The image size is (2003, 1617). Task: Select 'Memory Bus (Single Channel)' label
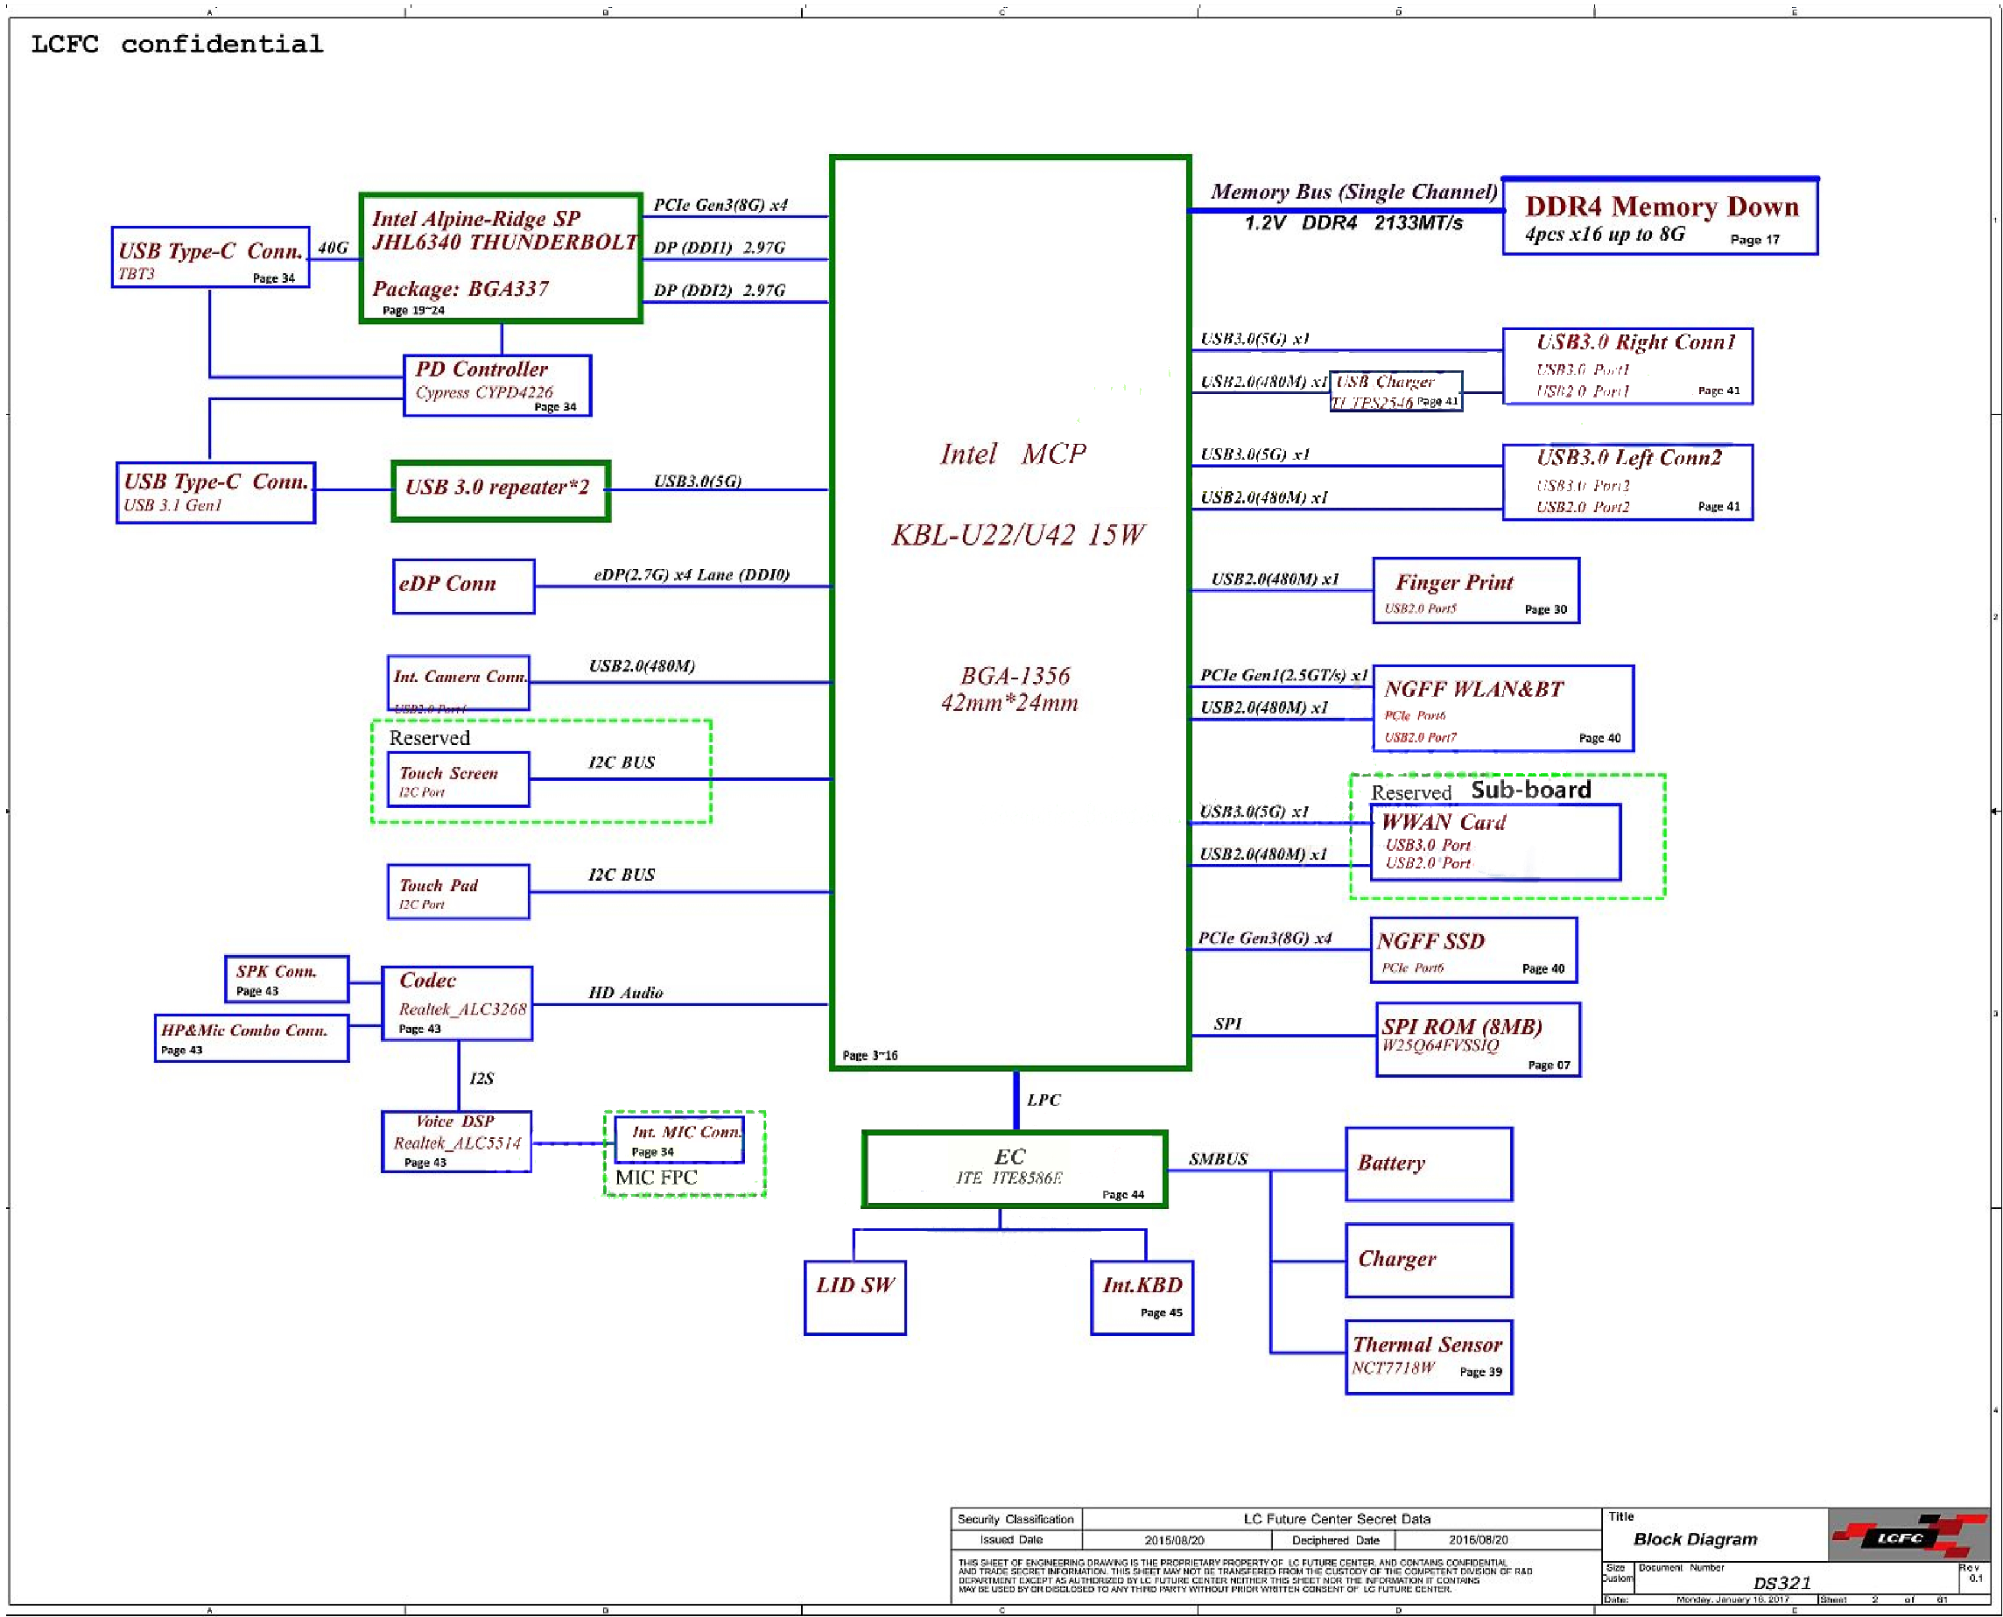[x=1353, y=192]
